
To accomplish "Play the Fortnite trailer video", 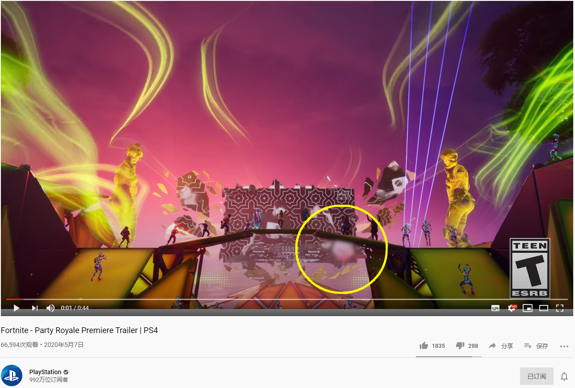I will coord(17,308).
